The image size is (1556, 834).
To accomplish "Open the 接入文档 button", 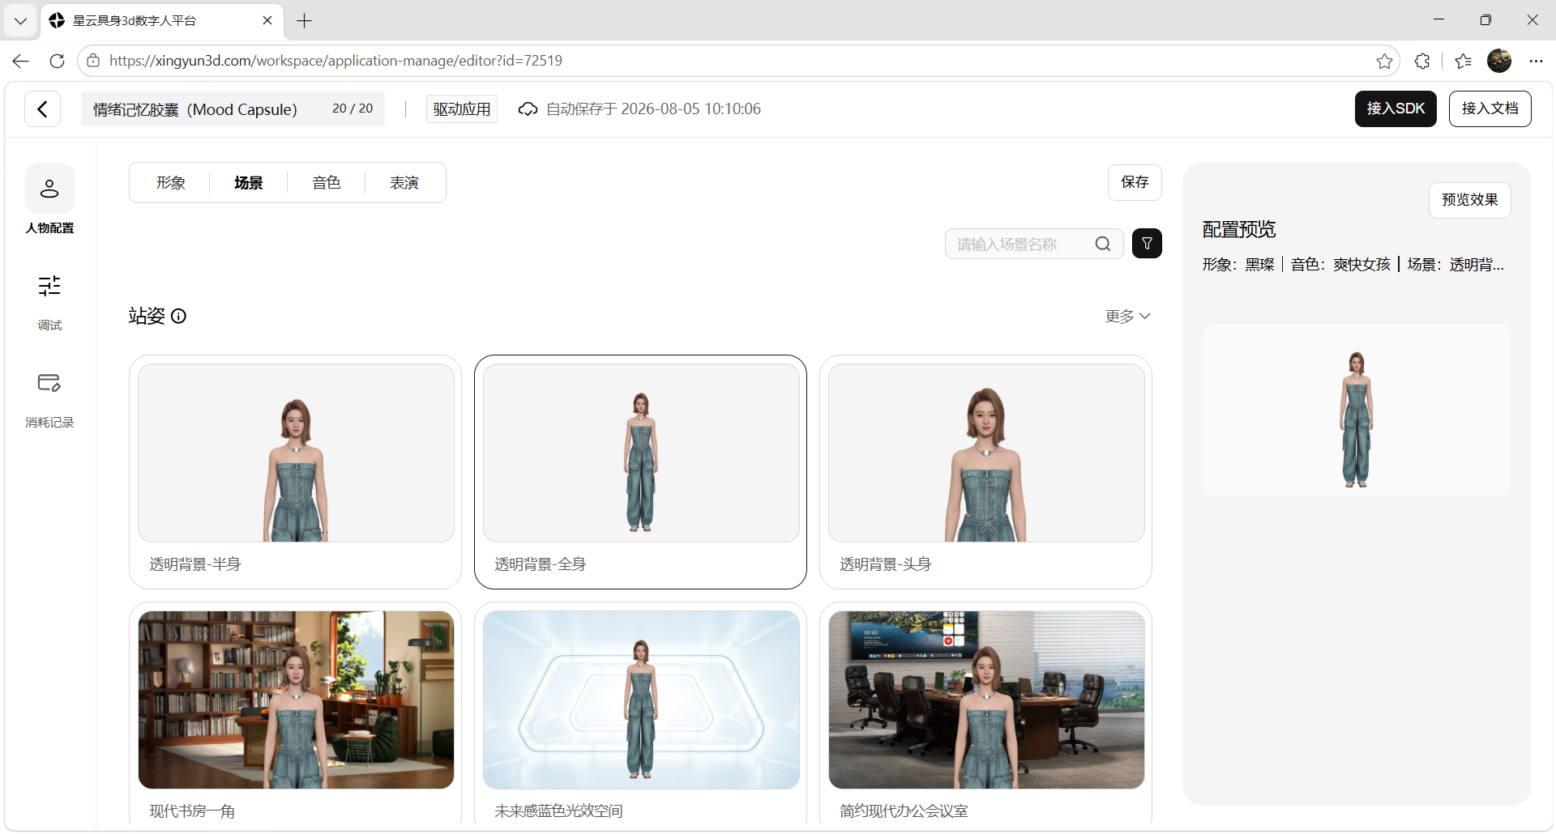I will click(x=1490, y=109).
